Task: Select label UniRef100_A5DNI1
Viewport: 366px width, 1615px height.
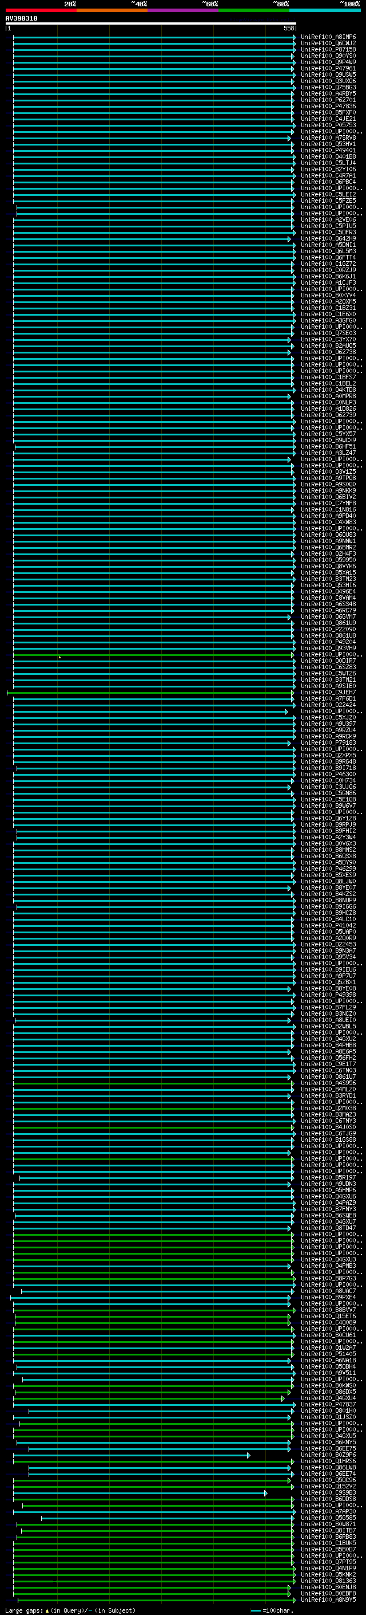Action: (328, 245)
